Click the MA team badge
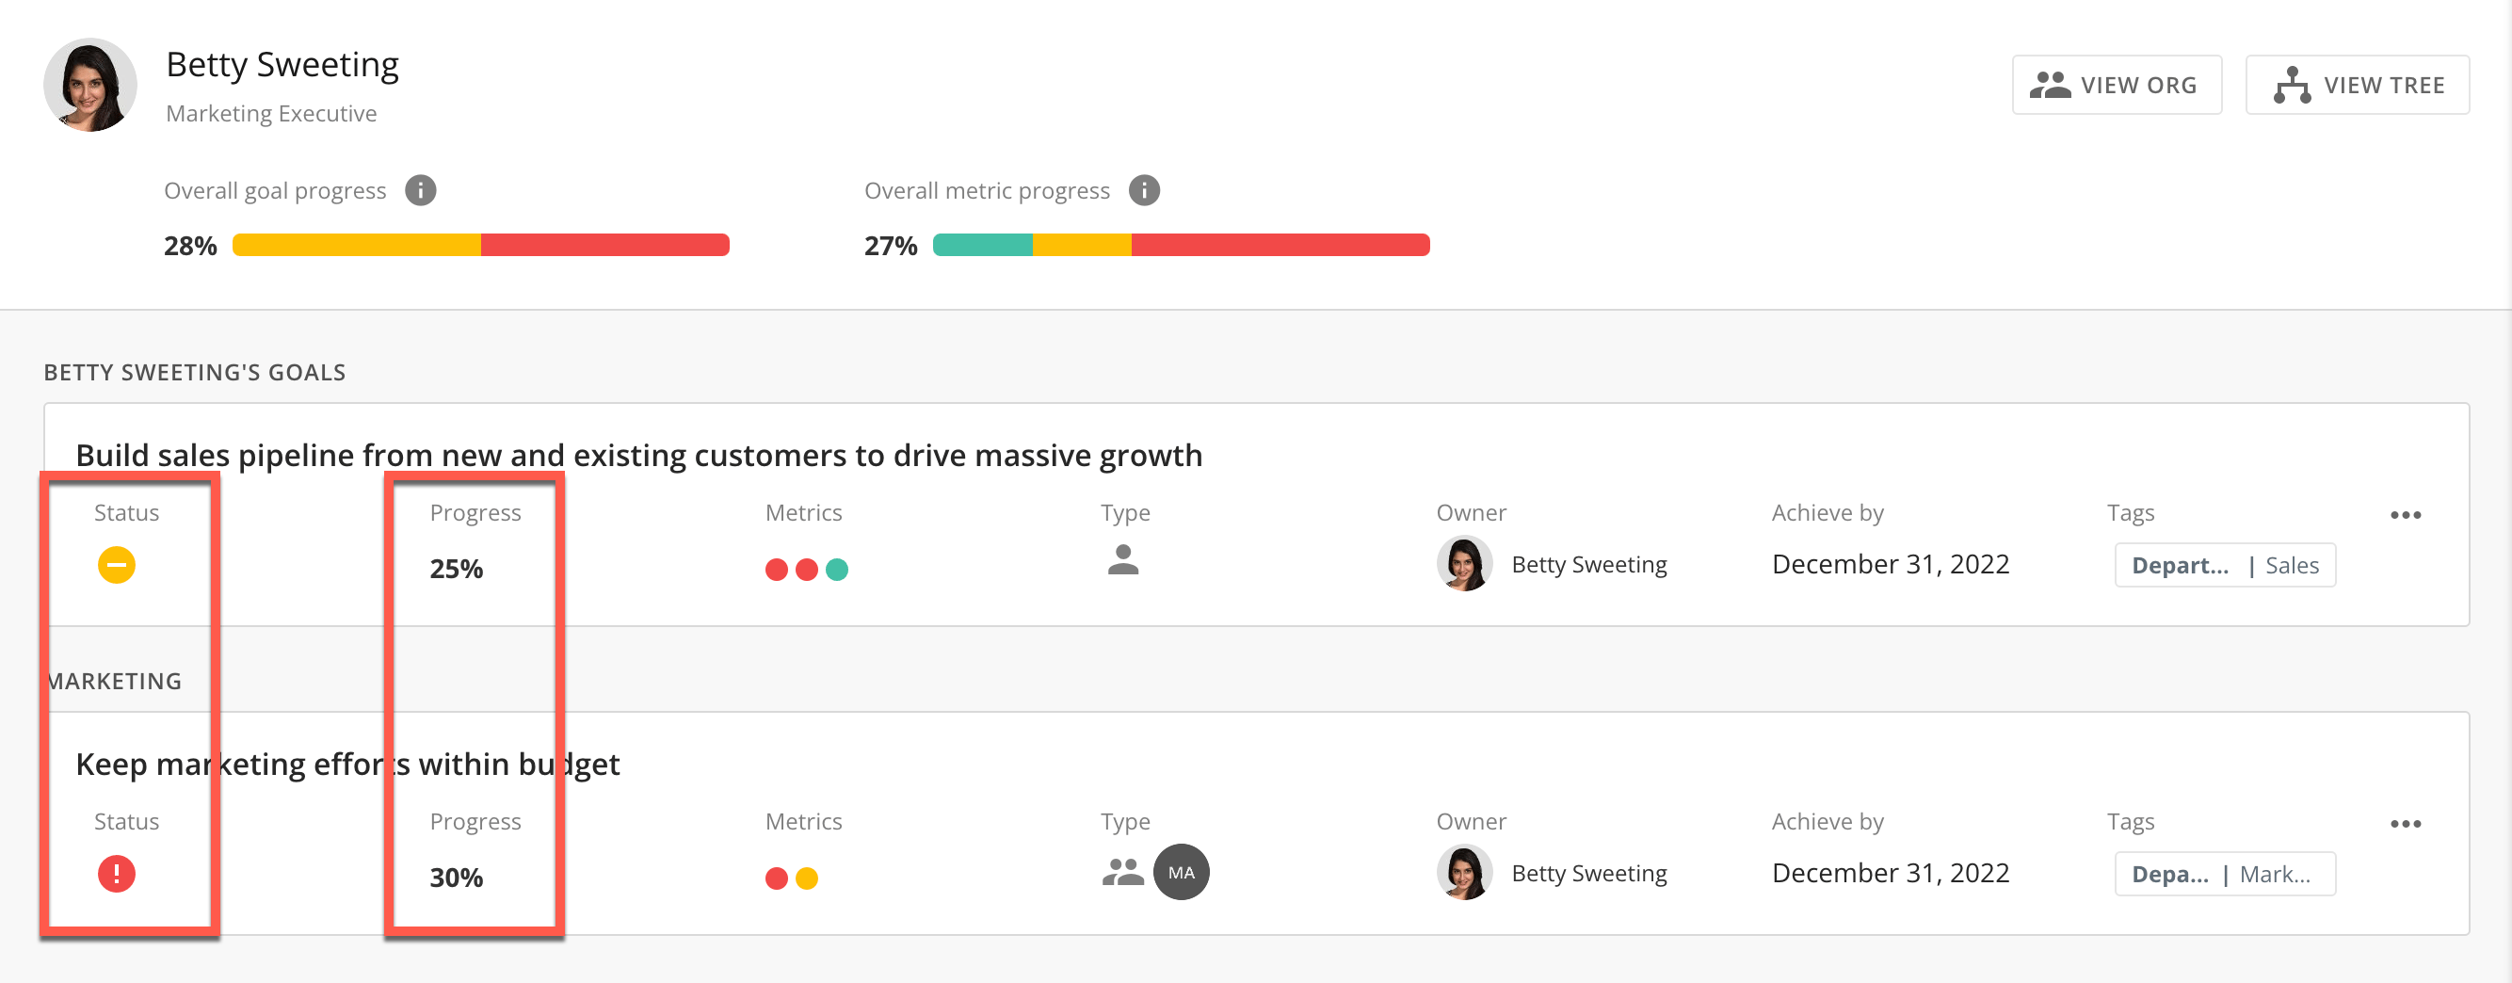The height and width of the screenshot is (983, 2512). tap(1181, 872)
